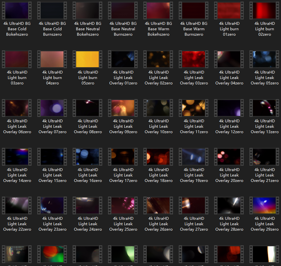281x266 pixels.
Task: Select BG Base Neutral Bokehszero video thumbnail
Action: (87, 11)
